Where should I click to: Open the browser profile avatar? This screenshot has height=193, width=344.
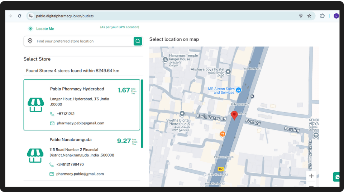point(336,16)
